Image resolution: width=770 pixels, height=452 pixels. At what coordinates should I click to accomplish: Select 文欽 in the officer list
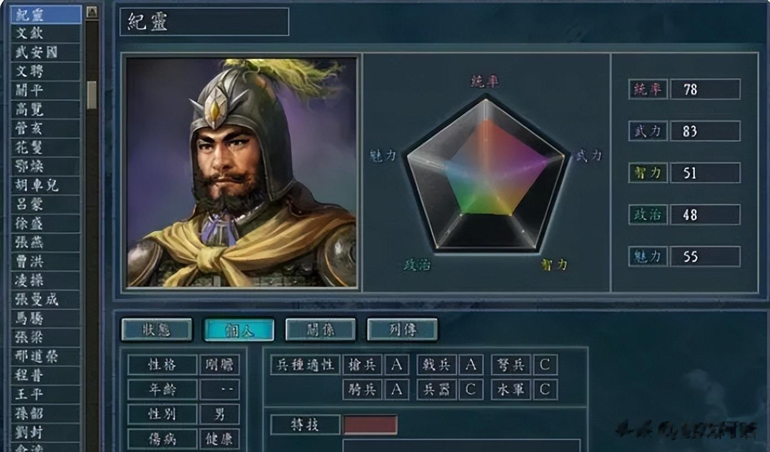coord(46,33)
